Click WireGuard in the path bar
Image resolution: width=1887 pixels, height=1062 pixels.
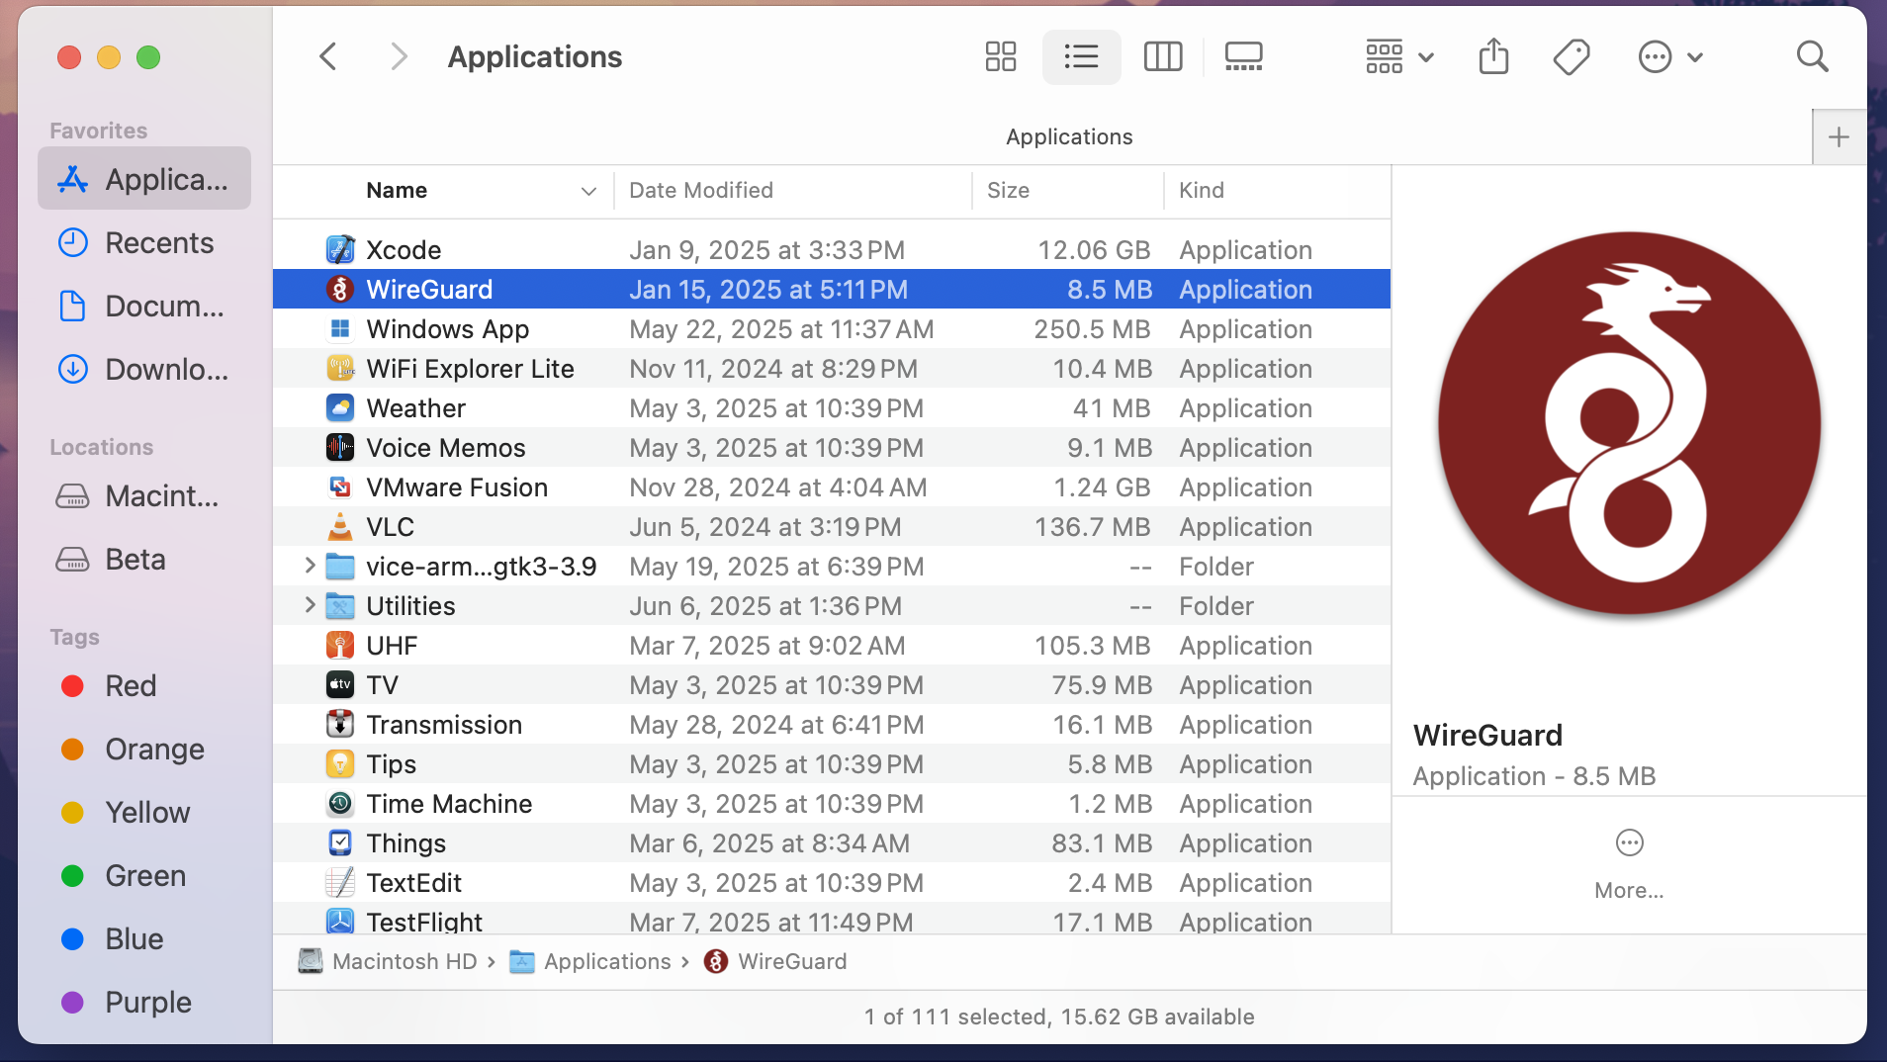(x=775, y=961)
